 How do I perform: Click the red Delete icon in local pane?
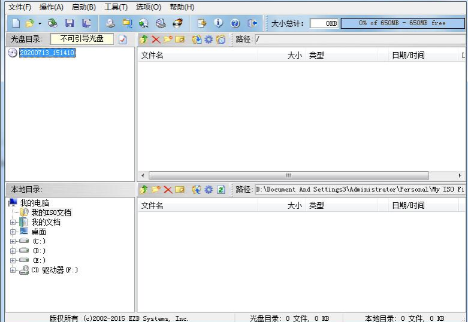(168, 189)
